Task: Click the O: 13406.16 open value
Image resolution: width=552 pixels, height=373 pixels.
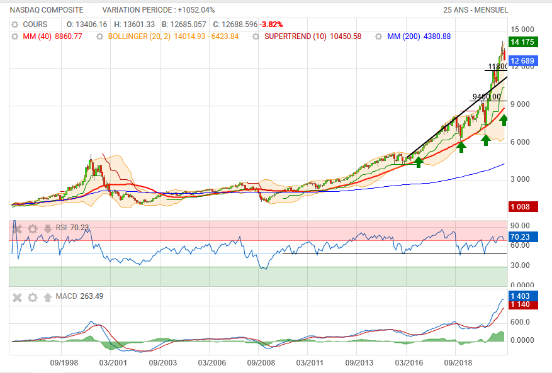Action: click(87, 25)
